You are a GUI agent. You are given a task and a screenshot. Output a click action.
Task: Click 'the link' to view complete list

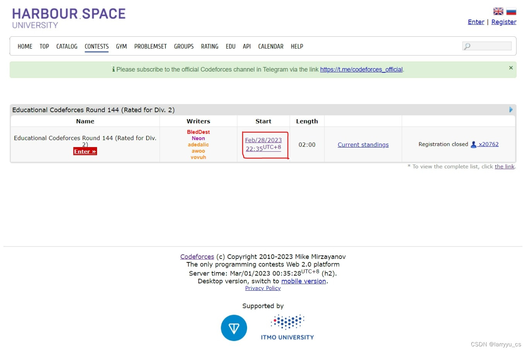(x=505, y=166)
